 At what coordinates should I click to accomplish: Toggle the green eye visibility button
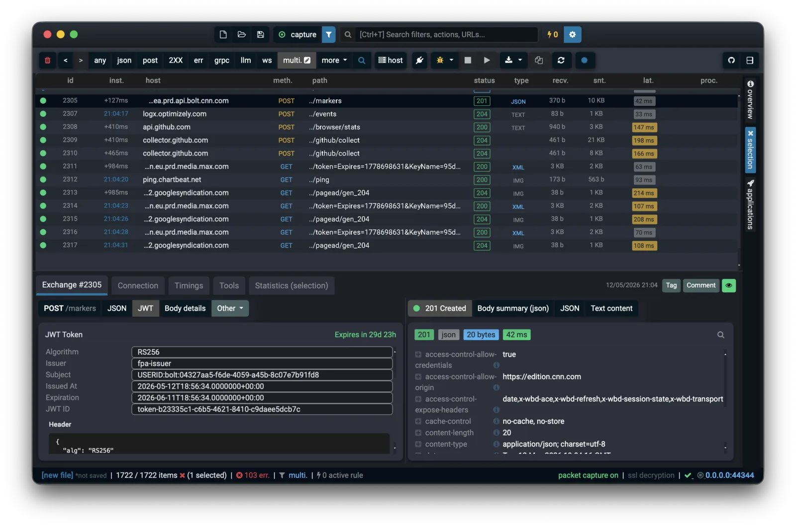pos(729,285)
